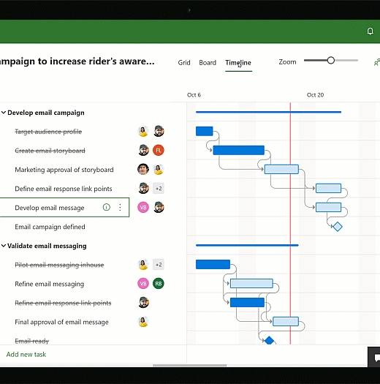Switch to the Board view tab
380x384 pixels.
pyautogui.click(x=208, y=63)
